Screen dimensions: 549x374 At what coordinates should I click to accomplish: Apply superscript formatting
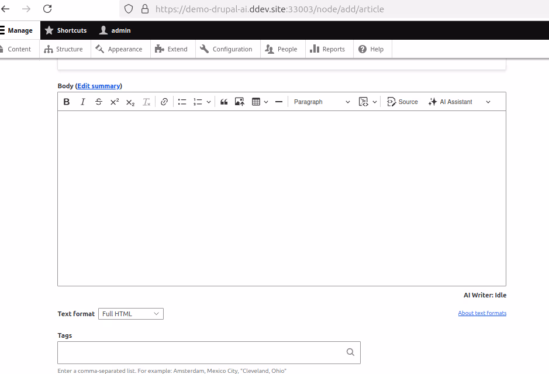click(x=115, y=102)
